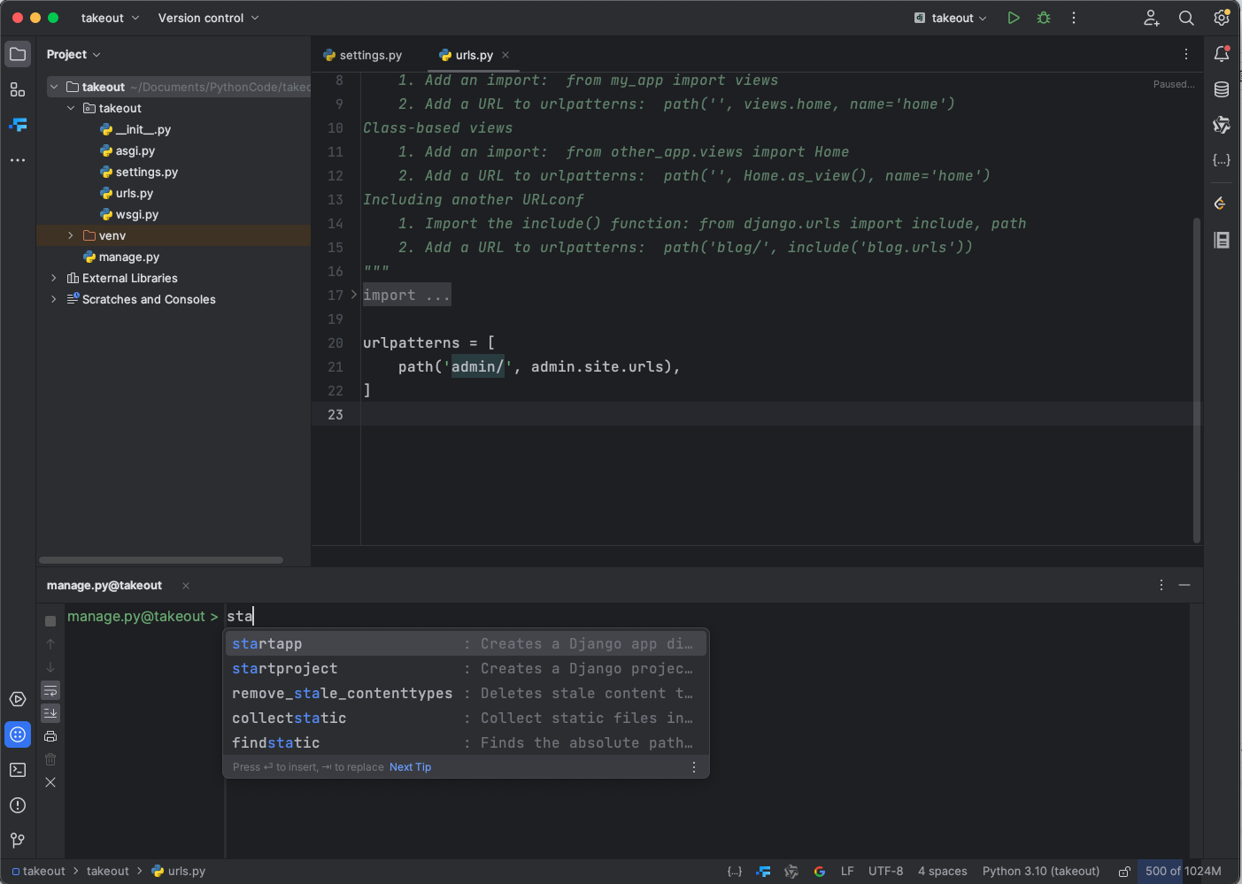Open the Notifications bell panel
Image resolution: width=1242 pixels, height=884 pixels.
[x=1222, y=54]
